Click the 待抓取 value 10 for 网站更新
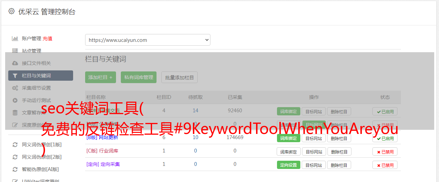 coord(195,137)
